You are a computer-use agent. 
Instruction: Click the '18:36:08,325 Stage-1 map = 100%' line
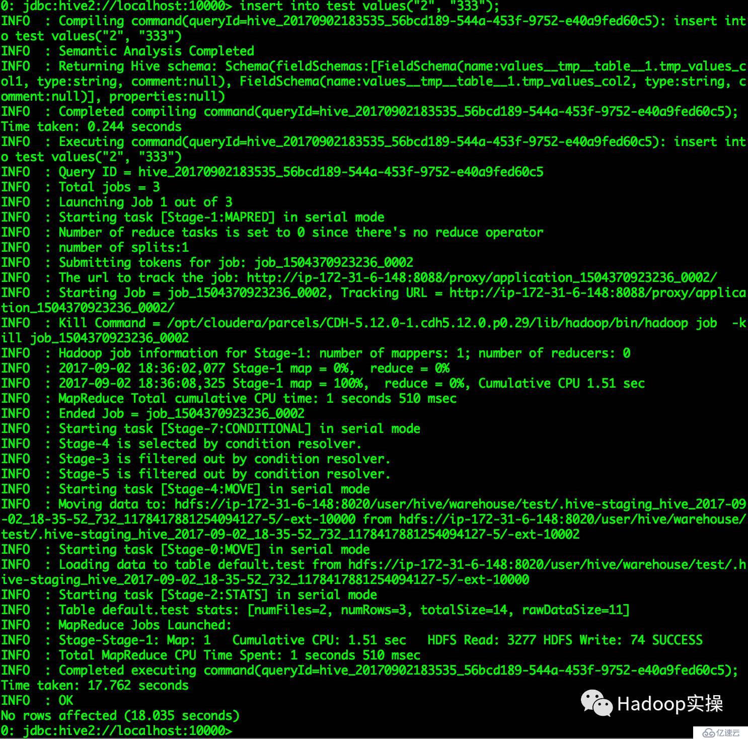pyautogui.click(x=323, y=383)
